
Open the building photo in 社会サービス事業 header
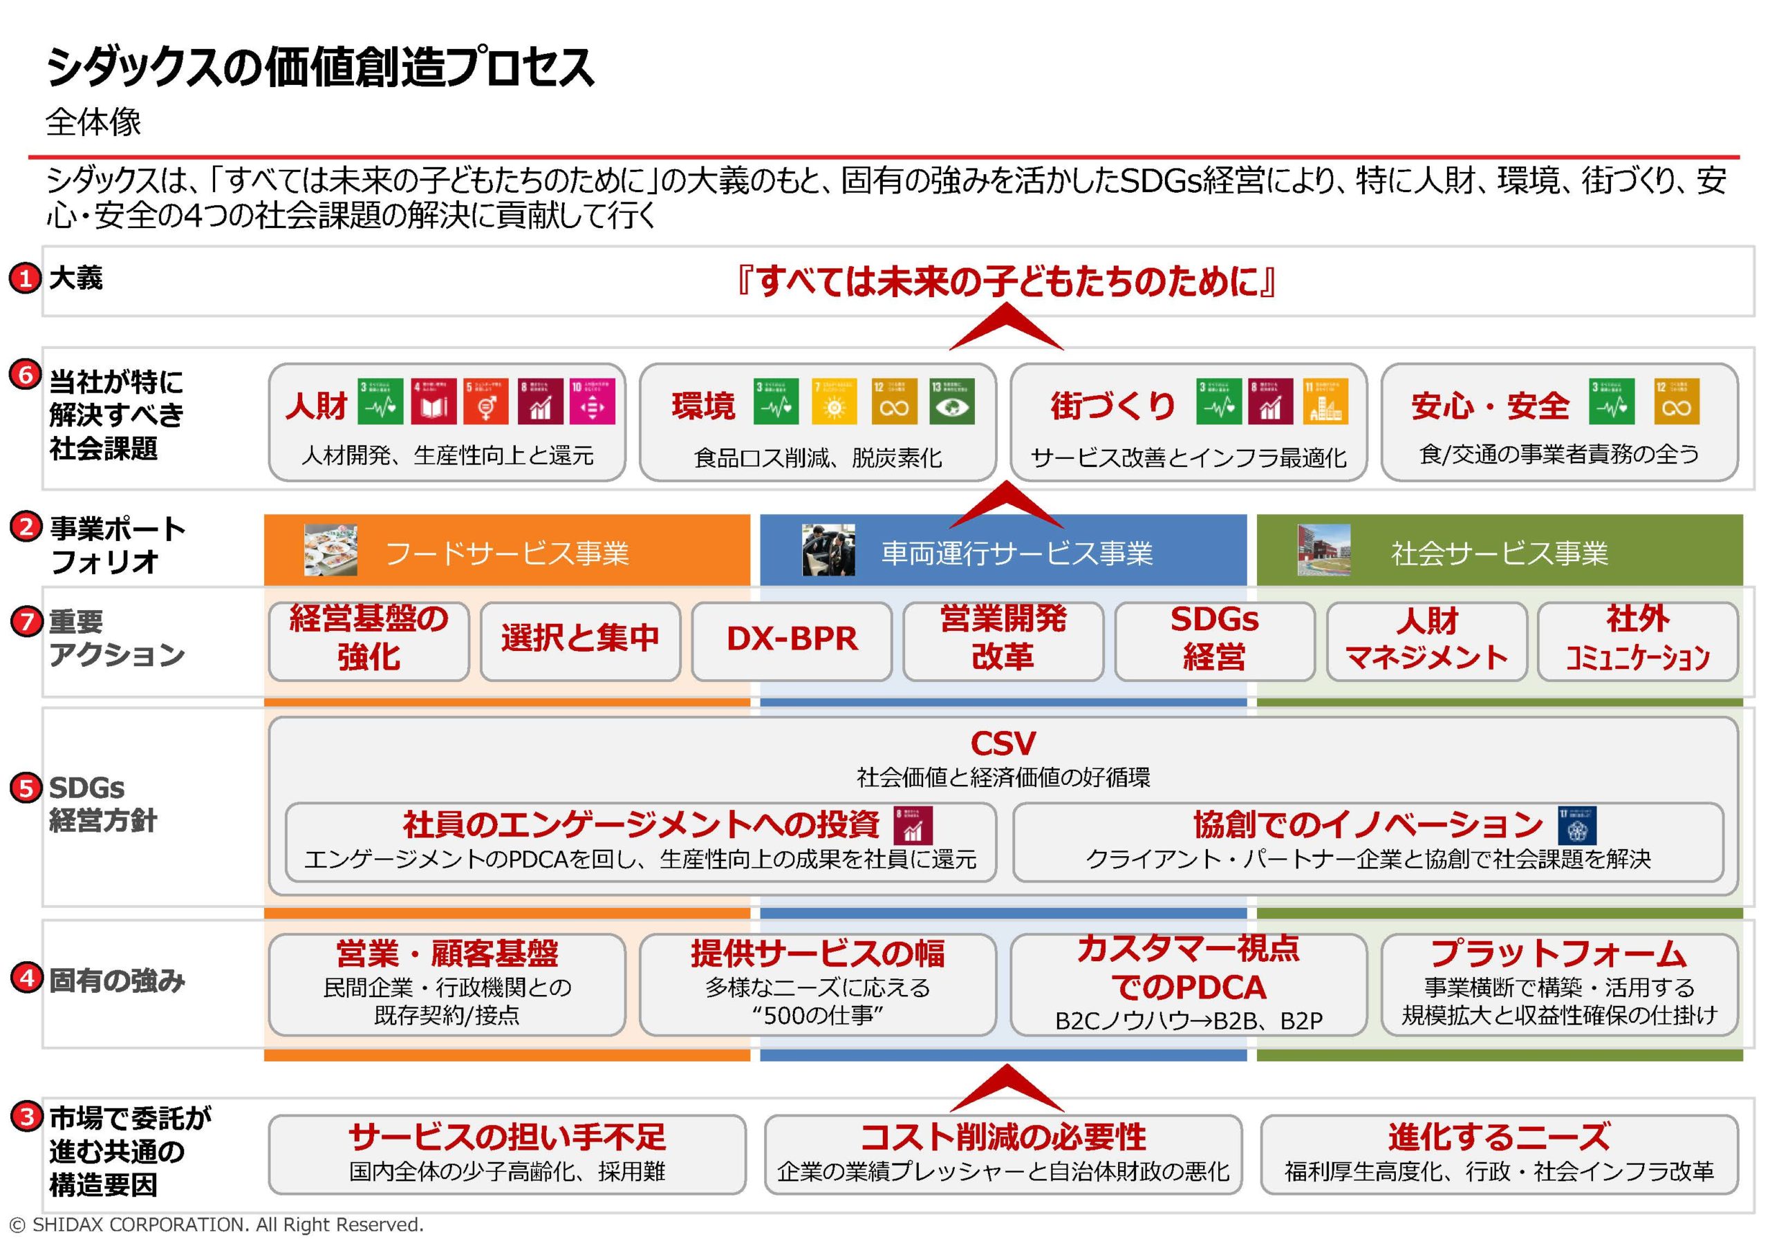coord(1325,550)
